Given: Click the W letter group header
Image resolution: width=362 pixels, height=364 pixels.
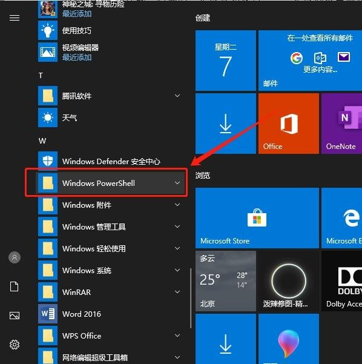Looking at the screenshot, I should pos(42,141).
